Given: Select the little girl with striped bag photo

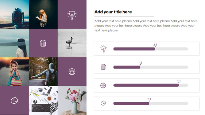Looking at the screenshot, I should (x=14, y=72).
